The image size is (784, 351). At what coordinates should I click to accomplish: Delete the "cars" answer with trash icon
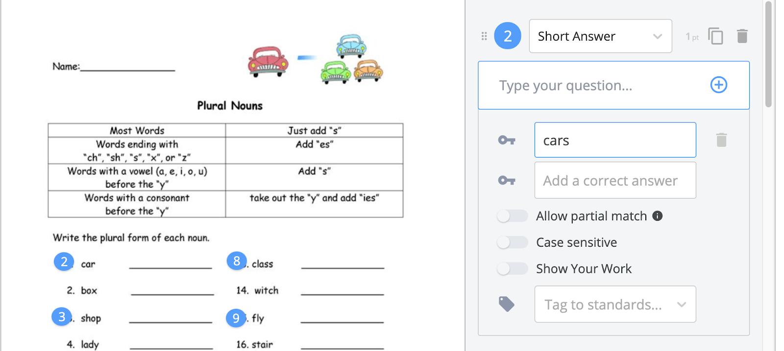coord(721,140)
